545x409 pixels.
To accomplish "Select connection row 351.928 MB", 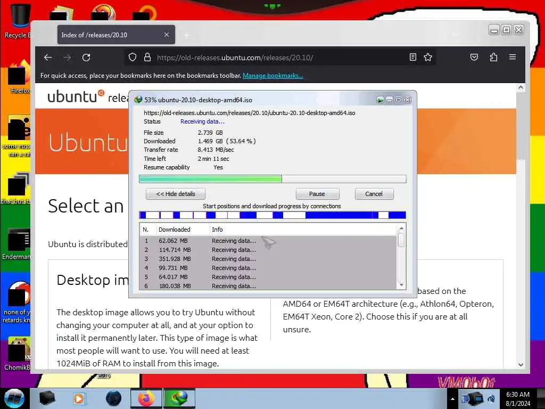I will click(268, 259).
